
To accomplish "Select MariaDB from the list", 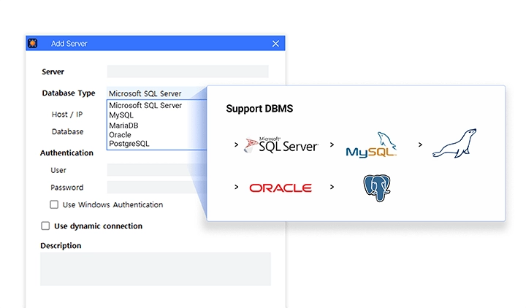I will click(x=123, y=126).
